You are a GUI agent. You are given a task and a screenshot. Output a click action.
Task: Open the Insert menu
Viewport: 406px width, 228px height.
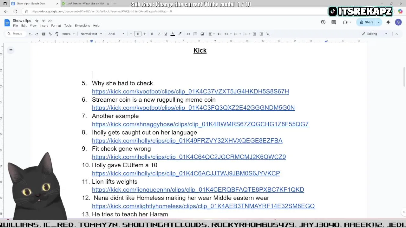[x=44, y=26]
